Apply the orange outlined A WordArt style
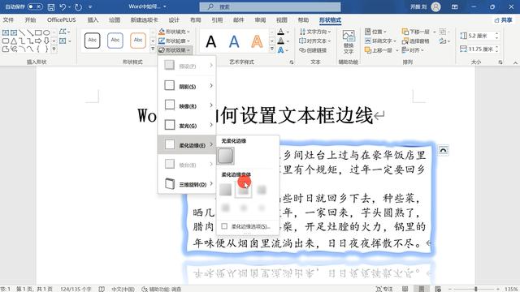 tap(257, 42)
